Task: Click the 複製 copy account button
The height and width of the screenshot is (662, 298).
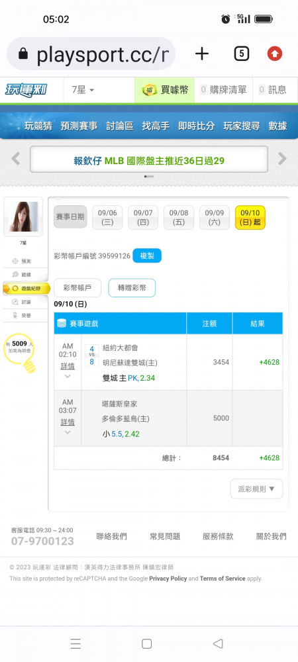Action: pos(147,256)
